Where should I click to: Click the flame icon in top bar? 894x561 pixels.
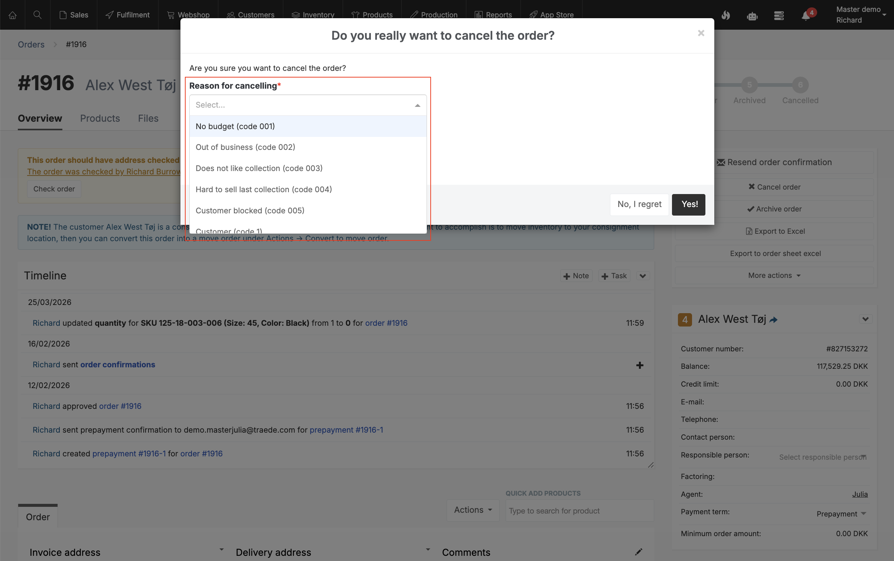click(x=725, y=16)
